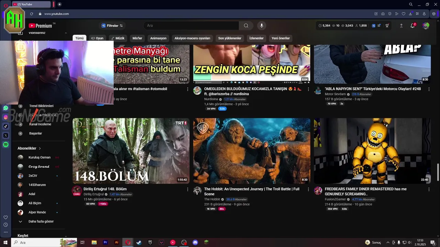Open Steam from the taskbar
Viewport: 440px width, 247px height.
pos(139,242)
